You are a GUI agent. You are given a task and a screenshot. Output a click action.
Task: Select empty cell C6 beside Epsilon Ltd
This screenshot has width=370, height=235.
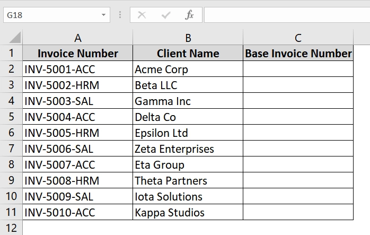point(298,133)
